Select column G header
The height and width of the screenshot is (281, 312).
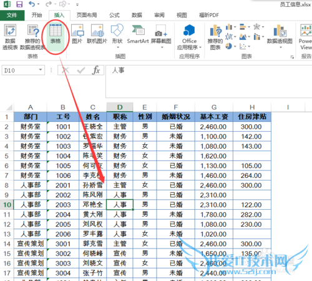point(214,107)
